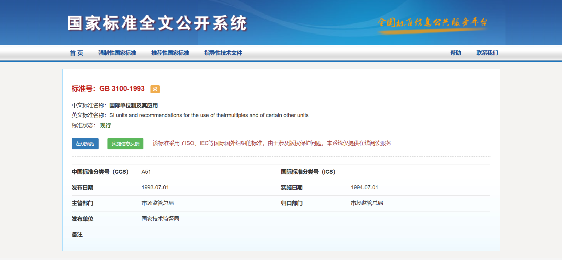Image resolution: width=562 pixels, height=260 pixels.
Task: Go to the 首页 home page
Action: click(x=76, y=53)
